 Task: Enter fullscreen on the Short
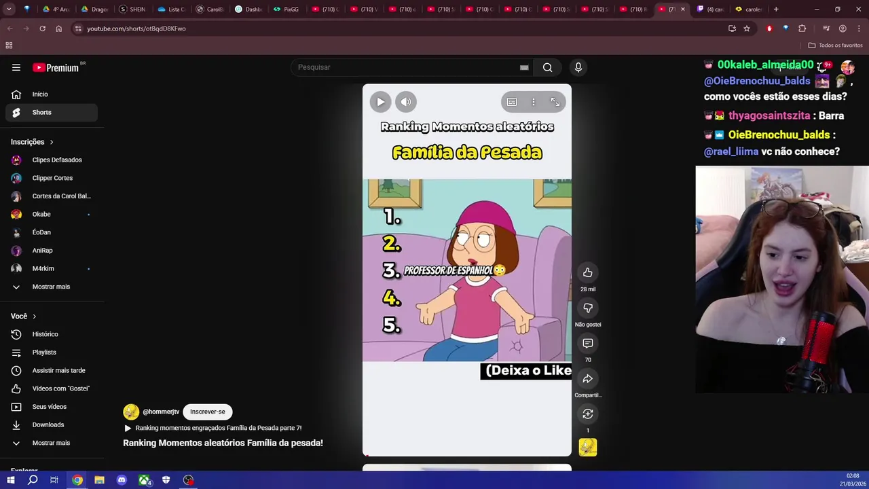[x=555, y=102]
